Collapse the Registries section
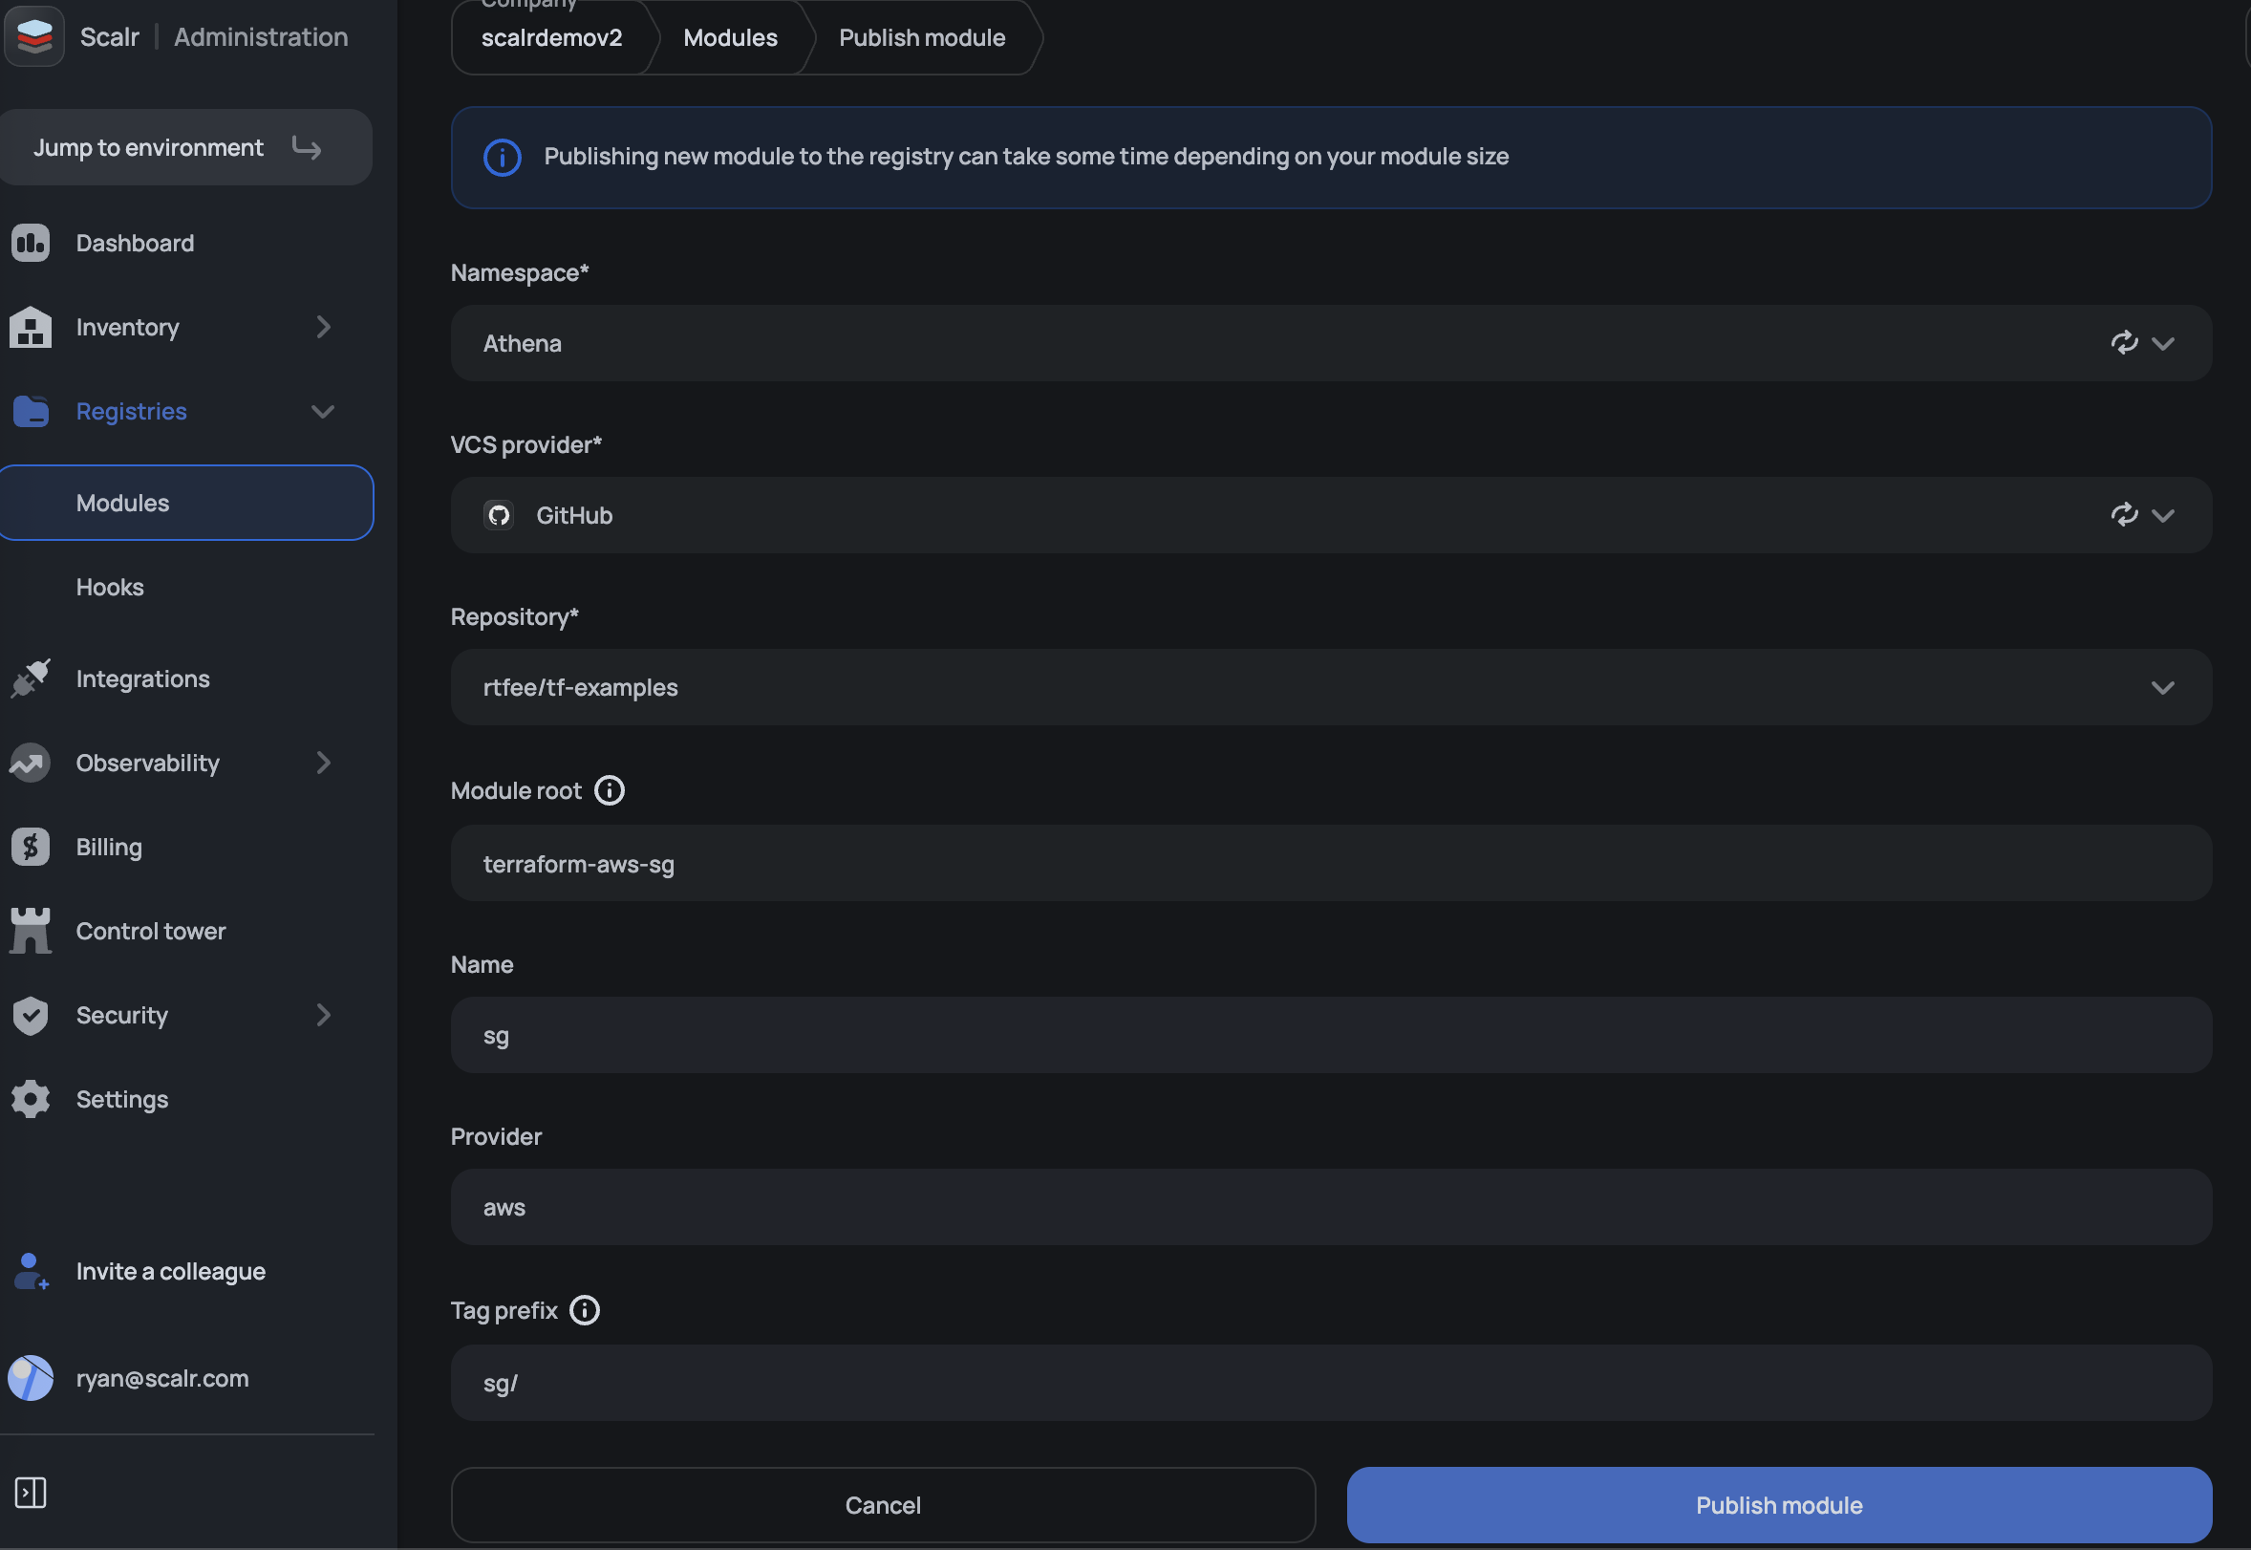 click(x=322, y=412)
